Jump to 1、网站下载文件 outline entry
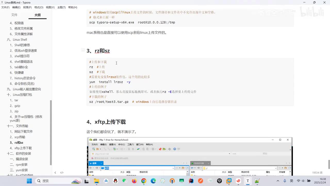The image size is (330, 186). [x=21, y=131]
